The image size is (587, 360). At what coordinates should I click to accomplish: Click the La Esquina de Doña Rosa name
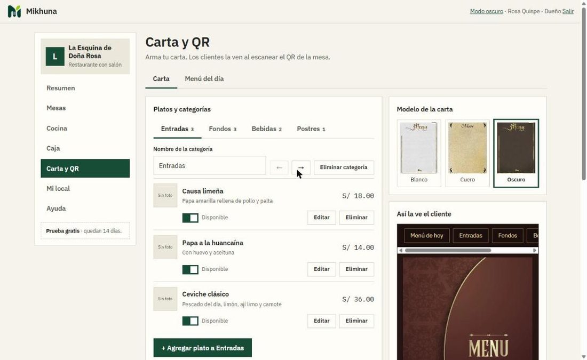[90, 52]
